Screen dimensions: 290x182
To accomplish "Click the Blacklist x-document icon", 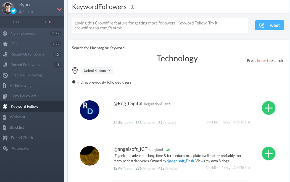I will [x=5, y=128].
